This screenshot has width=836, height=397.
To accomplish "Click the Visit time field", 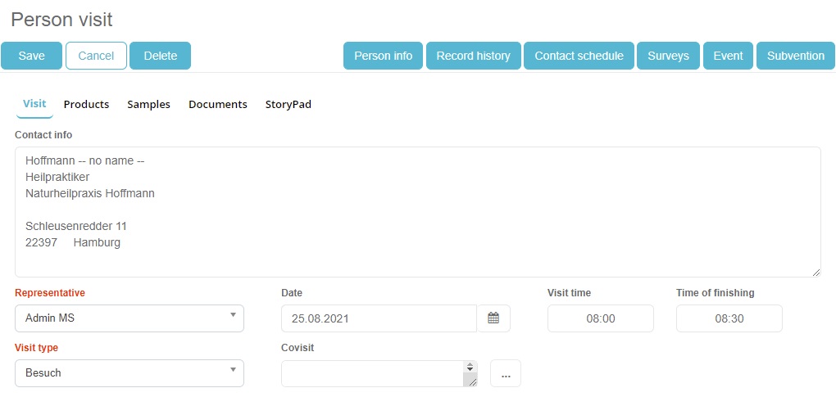I will click(x=600, y=318).
